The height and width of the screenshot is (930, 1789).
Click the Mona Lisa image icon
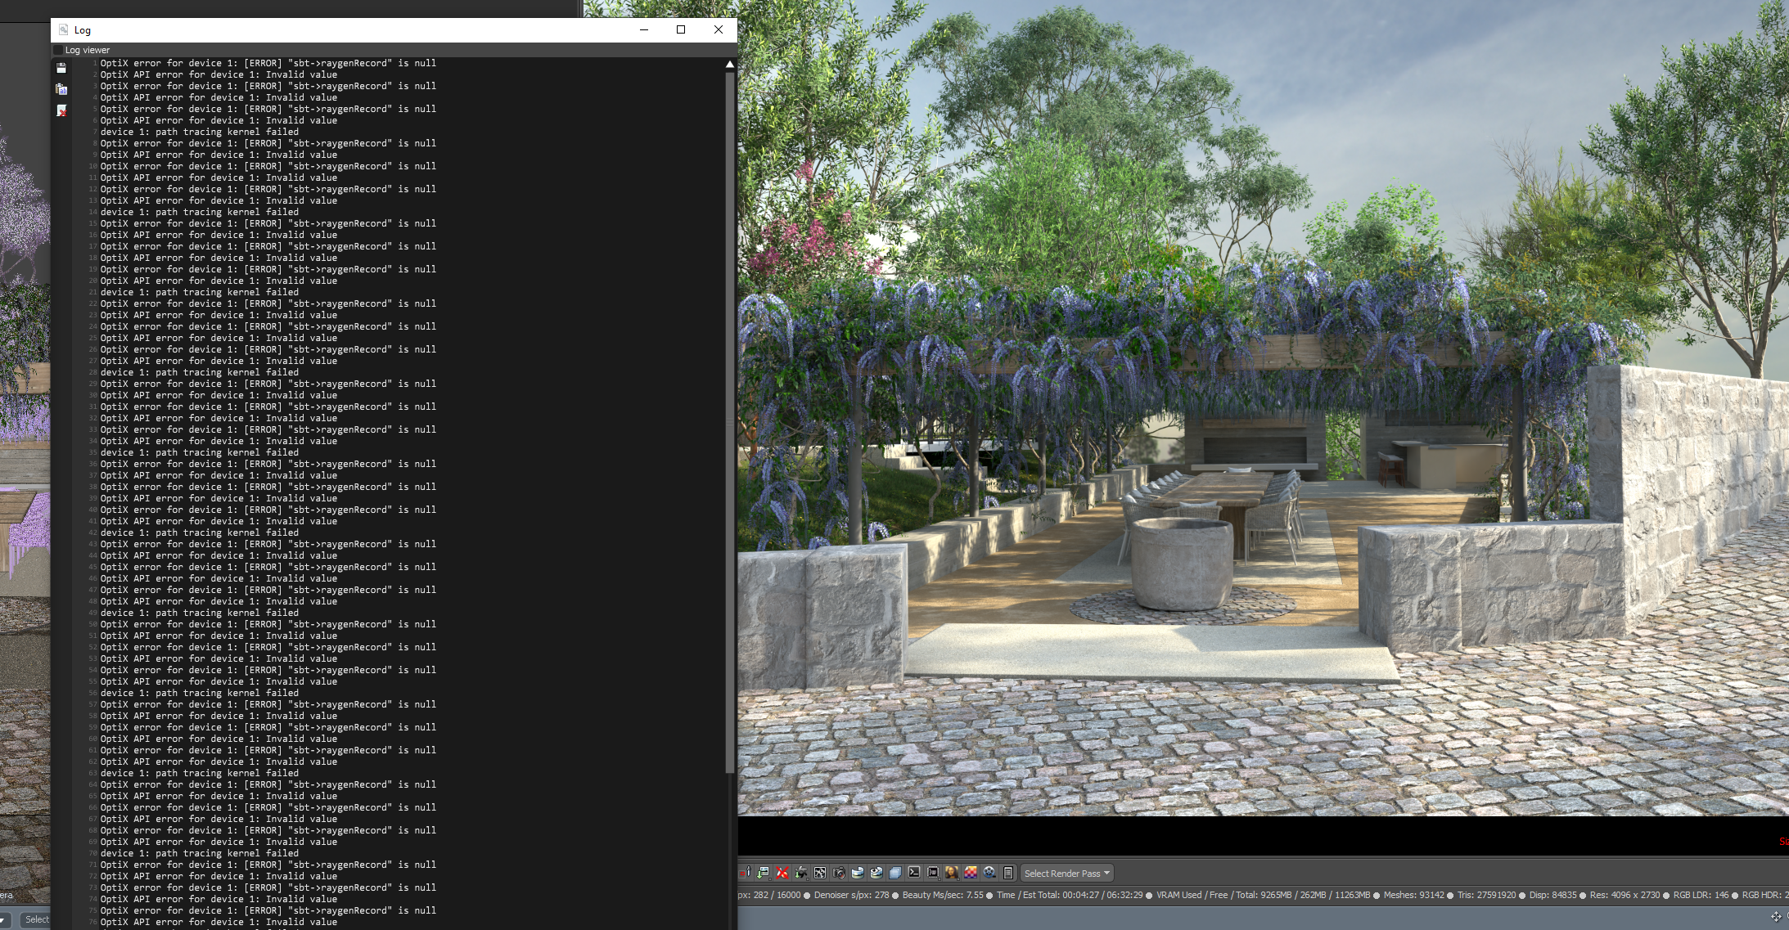(x=952, y=873)
